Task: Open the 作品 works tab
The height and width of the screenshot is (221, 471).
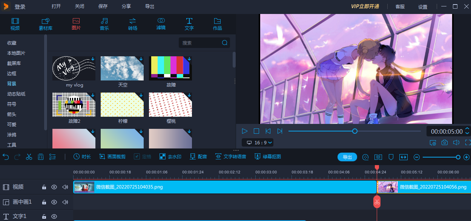Action: coord(218,24)
